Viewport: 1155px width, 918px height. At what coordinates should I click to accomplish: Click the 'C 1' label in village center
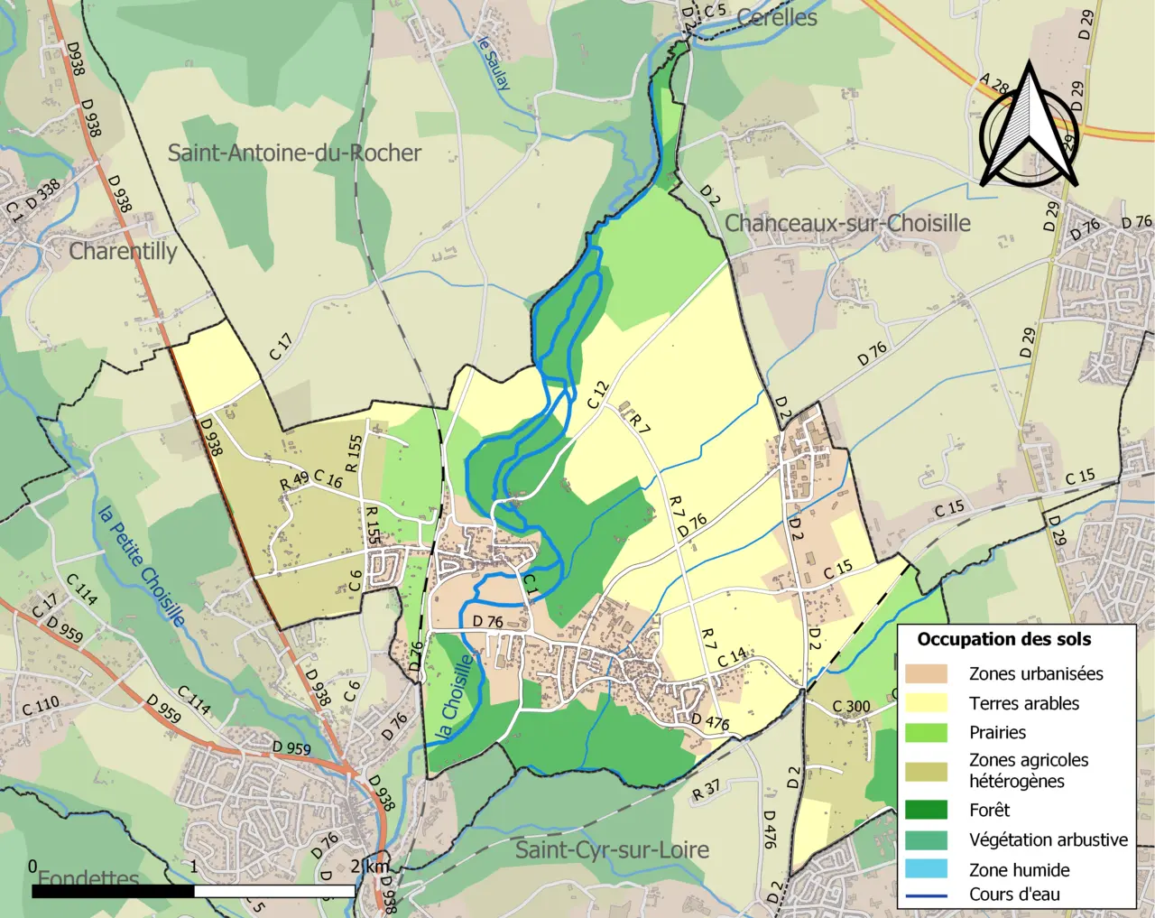pyautogui.click(x=531, y=585)
